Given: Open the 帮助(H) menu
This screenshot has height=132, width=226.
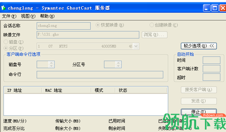Looking at the screenshot, I should click(47, 16).
